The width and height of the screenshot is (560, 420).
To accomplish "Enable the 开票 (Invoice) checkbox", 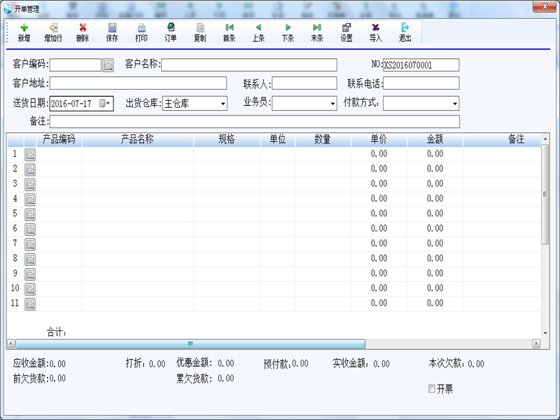I will coord(432,389).
